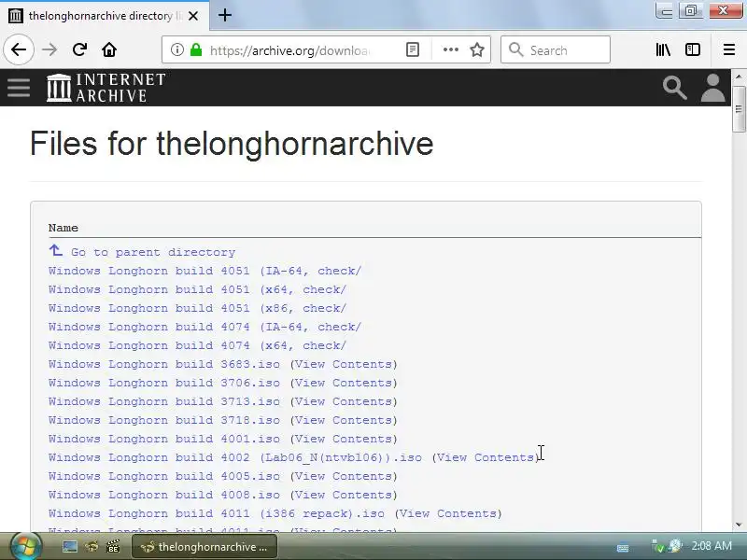This screenshot has height=560, width=747.
Task: Open the Windows Start orb
Action: coord(26,546)
